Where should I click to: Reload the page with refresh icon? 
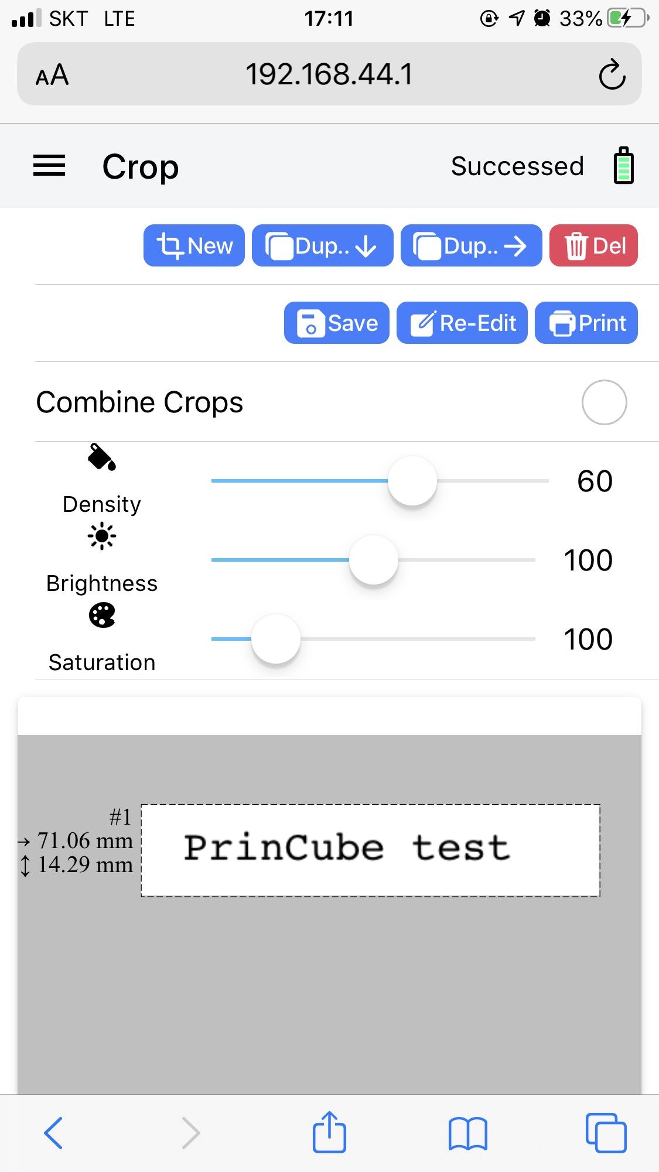pyautogui.click(x=612, y=74)
